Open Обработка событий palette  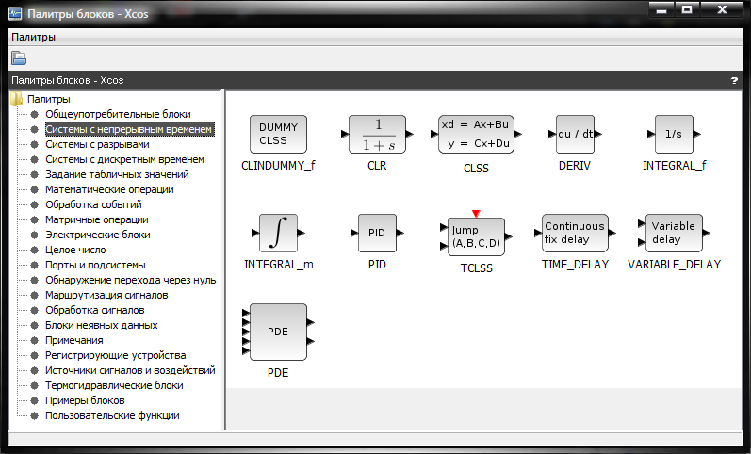[x=93, y=204]
